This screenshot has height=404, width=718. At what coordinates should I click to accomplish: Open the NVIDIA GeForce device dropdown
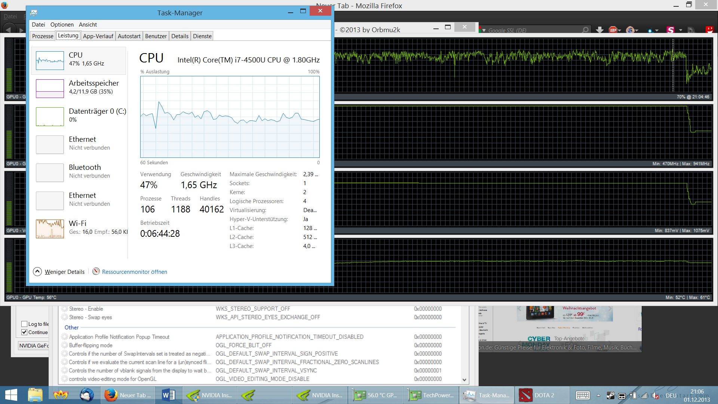point(34,346)
